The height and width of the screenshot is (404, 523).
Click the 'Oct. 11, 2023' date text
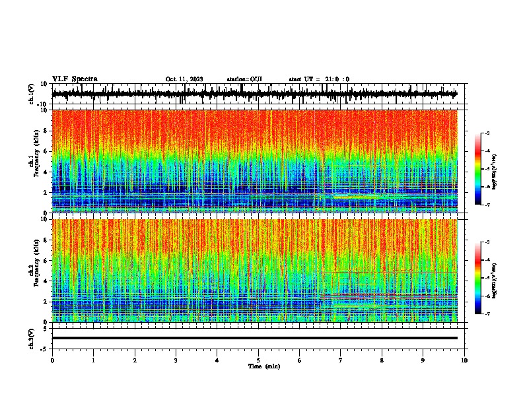184,79
